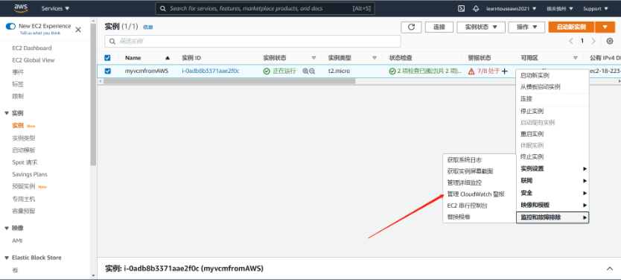
Task: Toggle New EC2 Experience switch
Action: pos(10,26)
